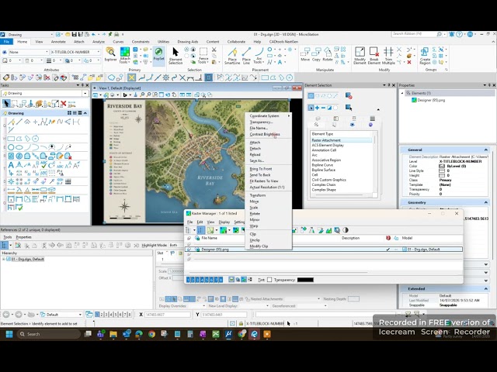Click the add-to-selection plus icon in Element Selection
The width and height of the screenshot is (497, 372).
tap(317, 108)
